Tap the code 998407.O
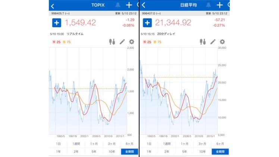The width and height of the screenshot is (279, 157). [148, 13]
